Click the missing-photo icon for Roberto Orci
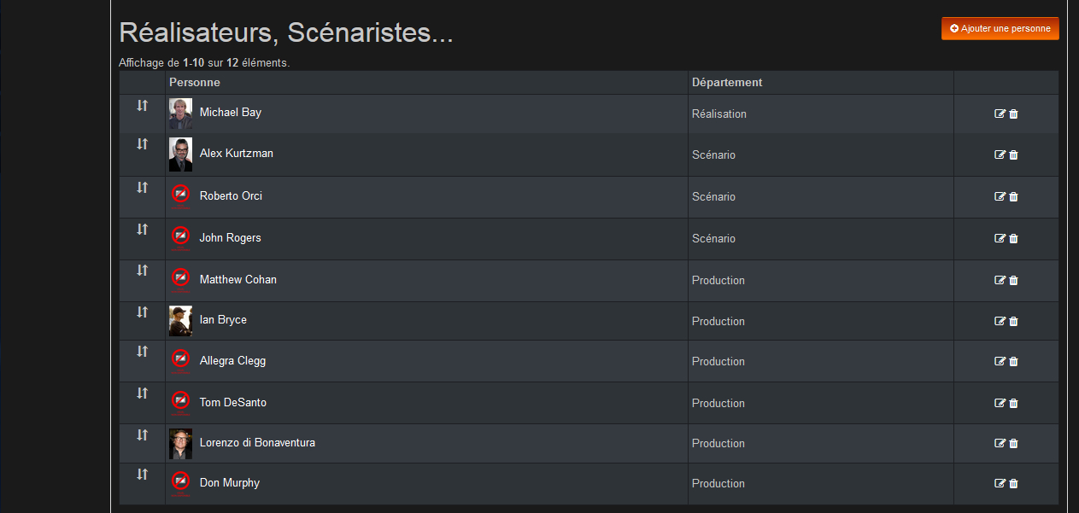Image resolution: width=1079 pixels, height=513 pixels. tap(180, 195)
